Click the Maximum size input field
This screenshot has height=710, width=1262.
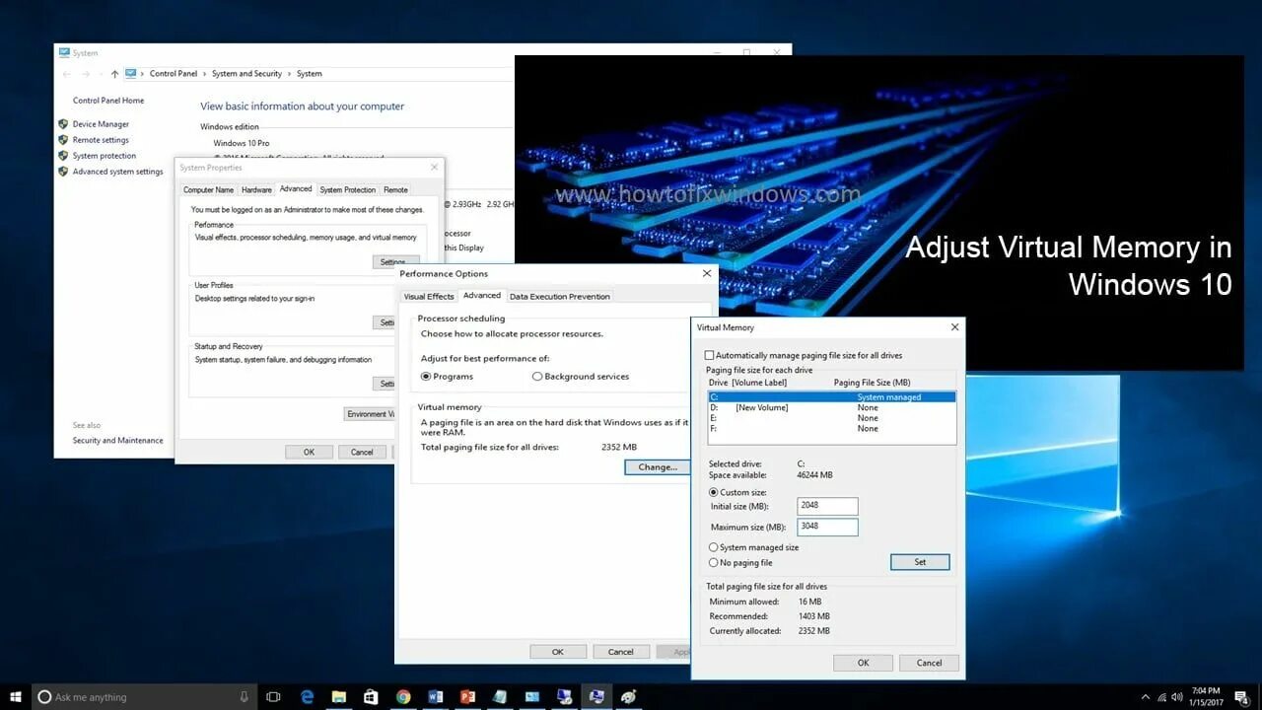tap(828, 527)
